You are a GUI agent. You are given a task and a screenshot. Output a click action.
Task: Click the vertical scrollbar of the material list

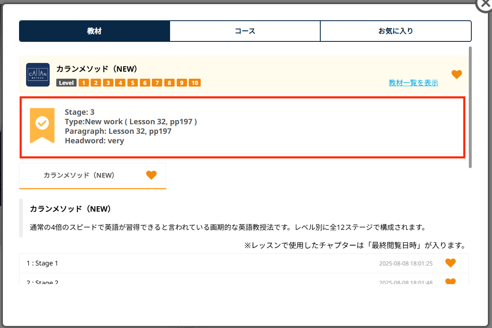470,108
